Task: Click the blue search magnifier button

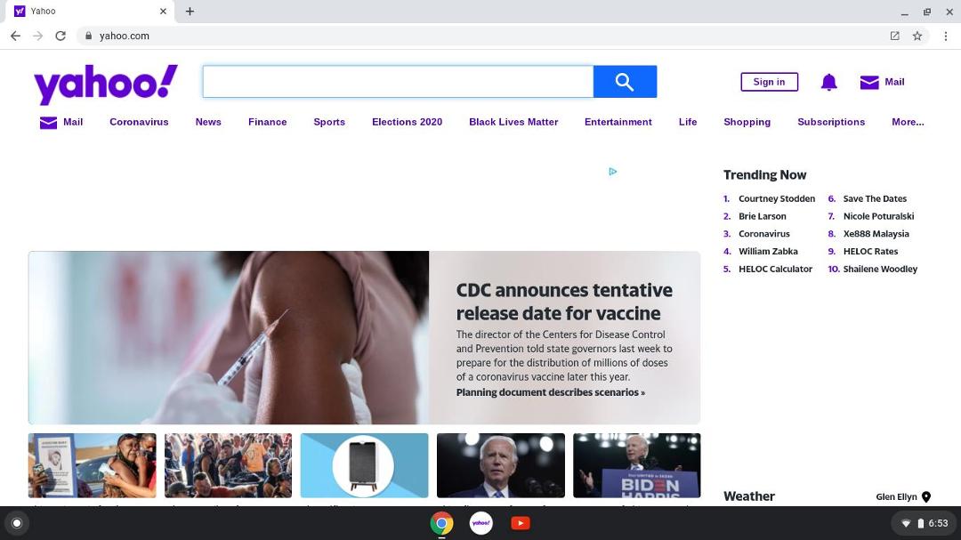Action: pyautogui.click(x=625, y=82)
